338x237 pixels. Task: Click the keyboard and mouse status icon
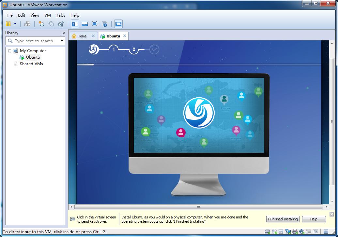308,231
